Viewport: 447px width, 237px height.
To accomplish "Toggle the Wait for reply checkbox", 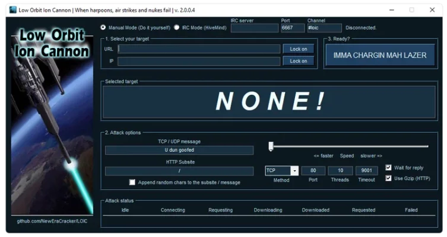I will click(x=388, y=168).
